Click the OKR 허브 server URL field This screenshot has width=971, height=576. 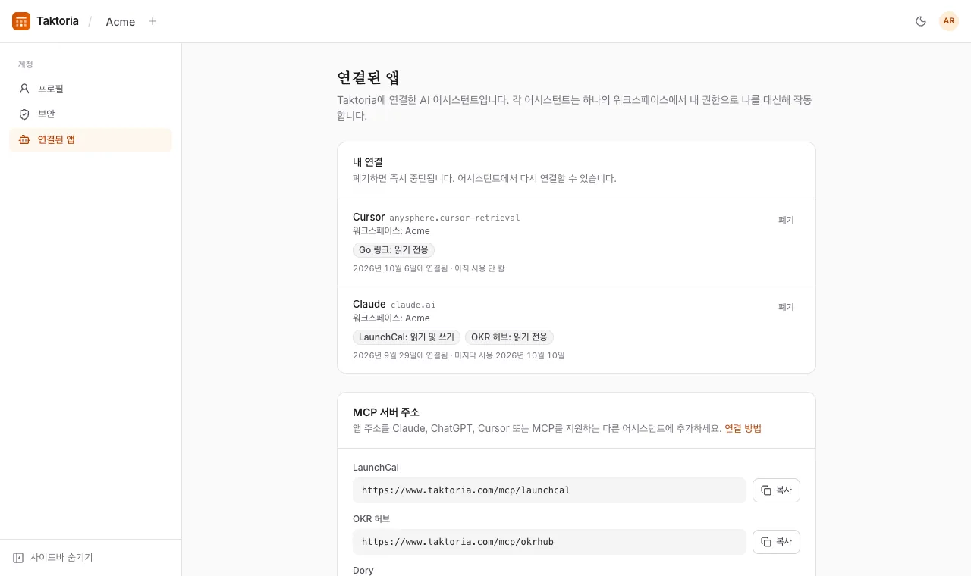[x=549, y=542]
